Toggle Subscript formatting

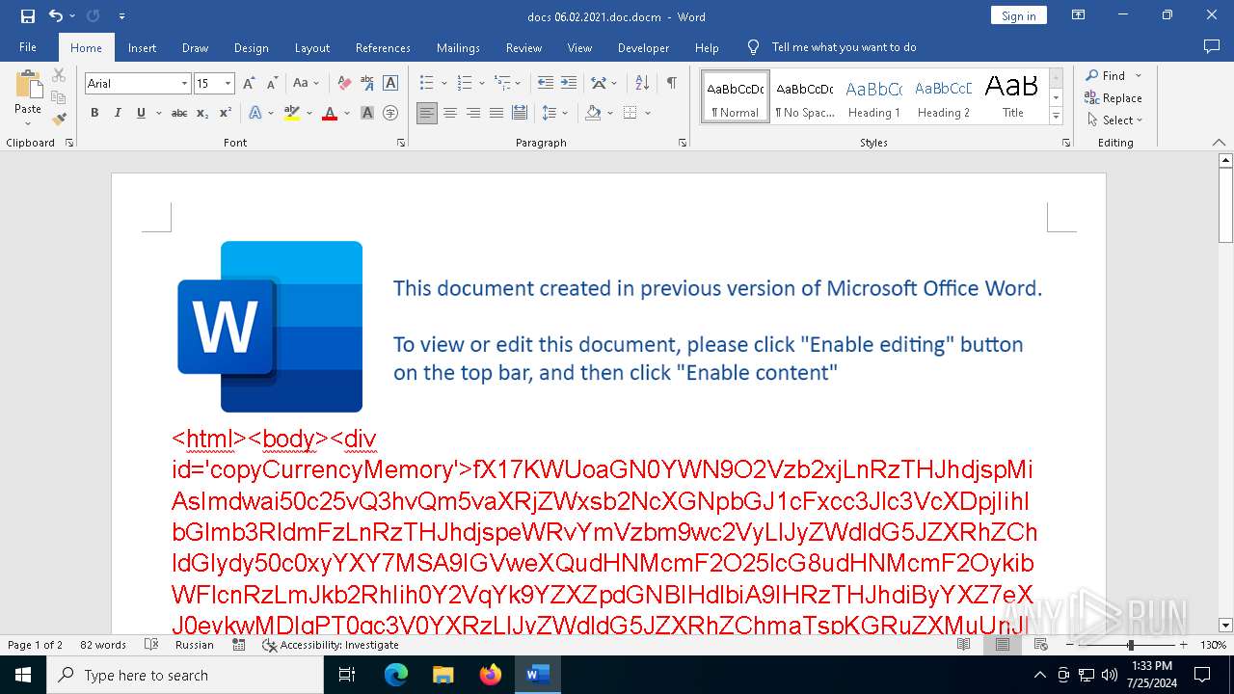(202, 113)
